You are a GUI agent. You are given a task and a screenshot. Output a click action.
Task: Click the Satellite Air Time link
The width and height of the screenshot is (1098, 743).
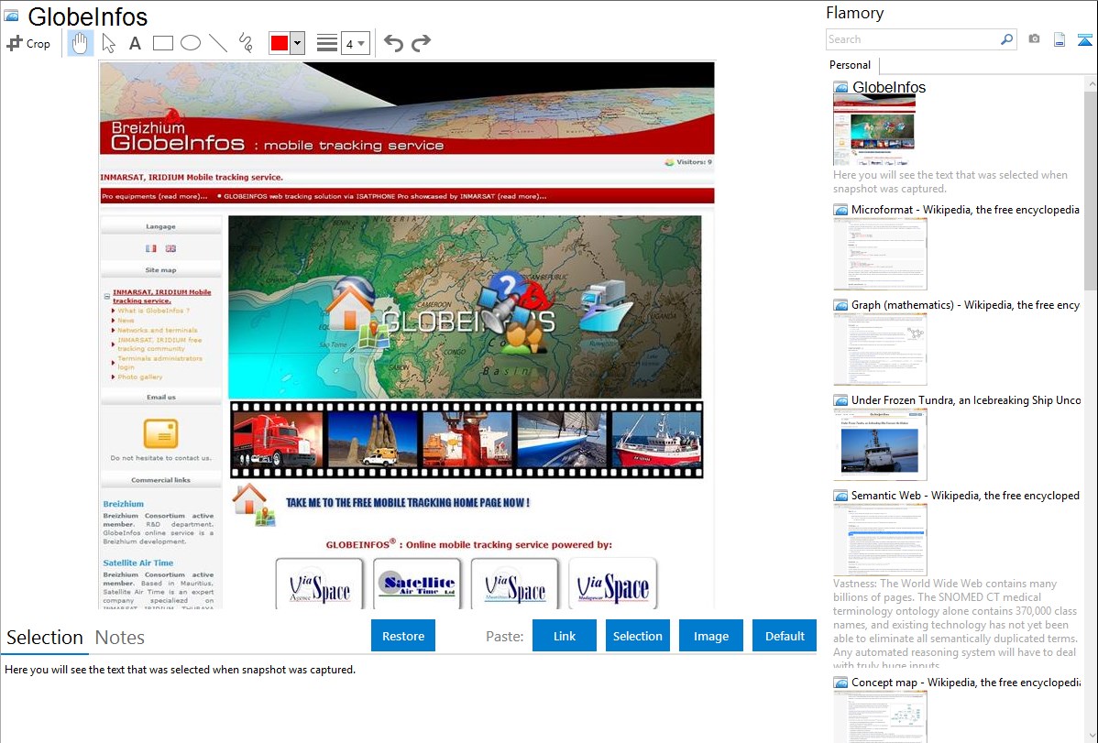tap(138, 563)
